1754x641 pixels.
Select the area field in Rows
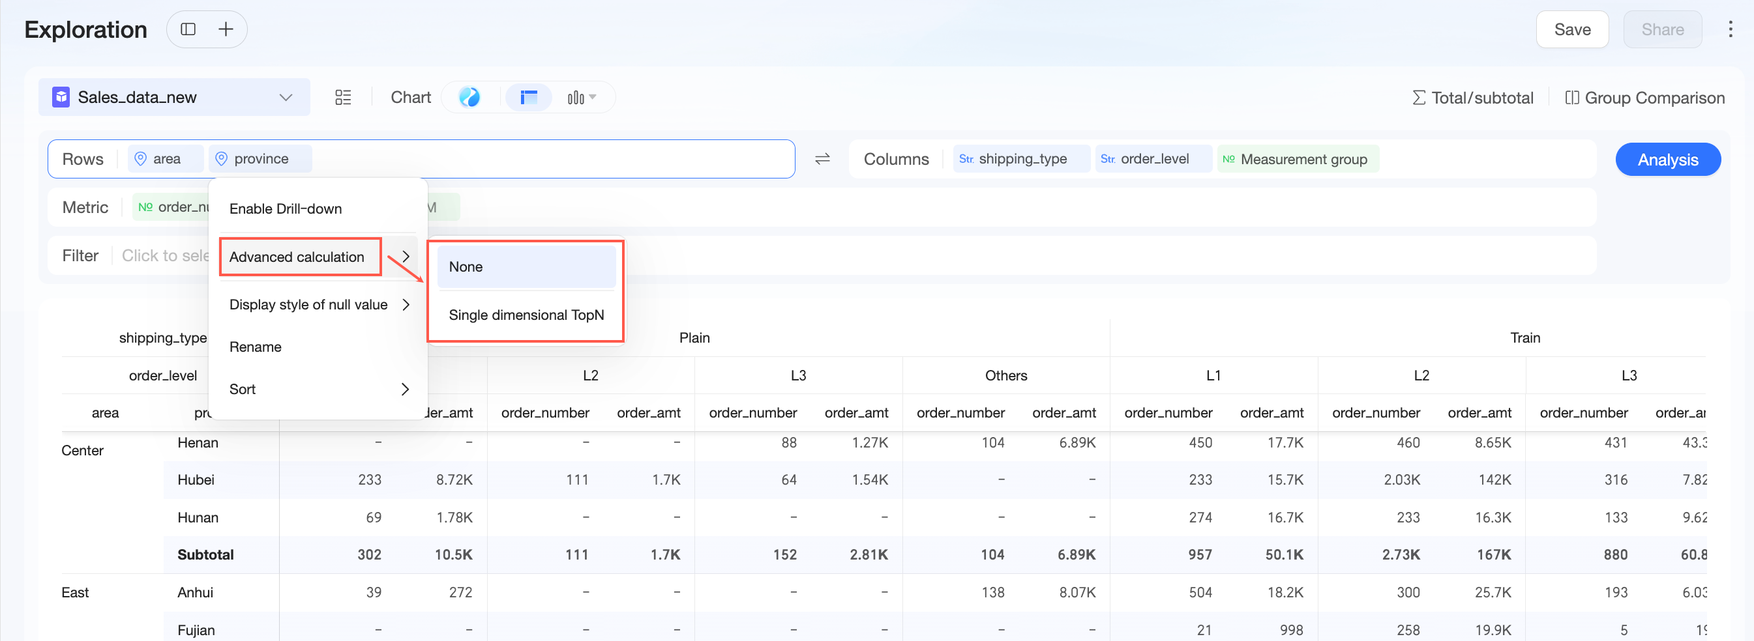pos(166,158)
